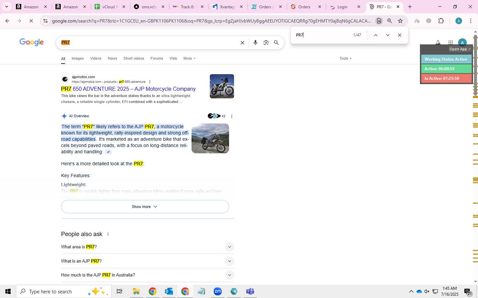
Task: Click the citation link icon after handling
Action: [x=108, y=152]
